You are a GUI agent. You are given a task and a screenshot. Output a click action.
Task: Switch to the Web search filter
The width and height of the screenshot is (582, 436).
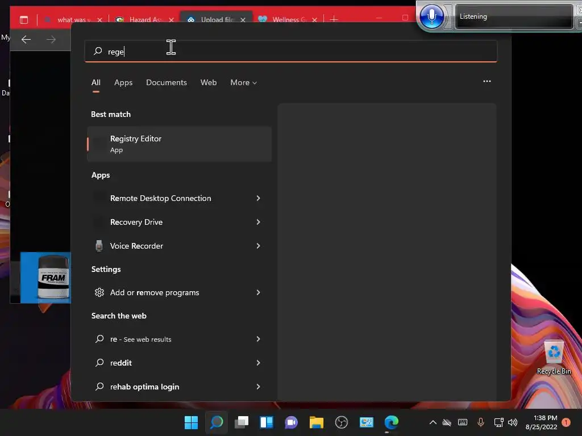click(209, 82)
